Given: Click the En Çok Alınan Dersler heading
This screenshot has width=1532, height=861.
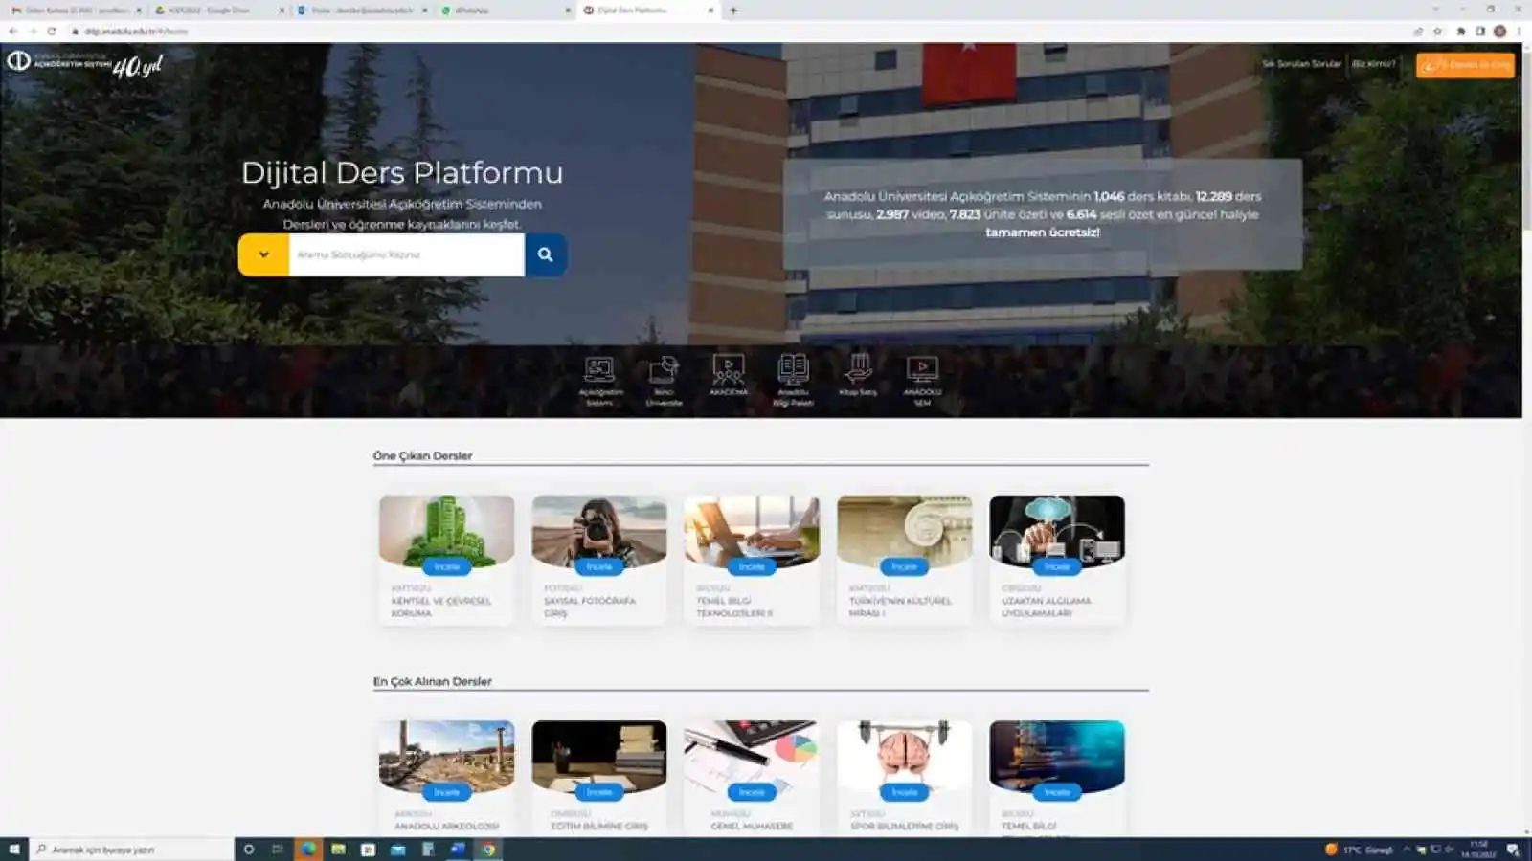Looking at the screenshot, I should [x=432, y=681].
